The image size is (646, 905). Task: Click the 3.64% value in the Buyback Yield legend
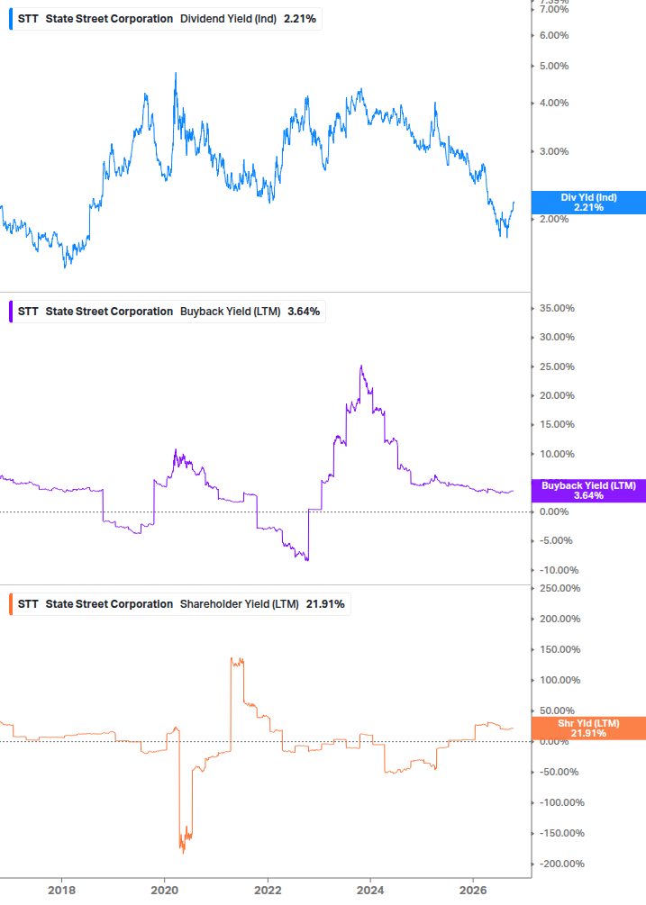304,312
